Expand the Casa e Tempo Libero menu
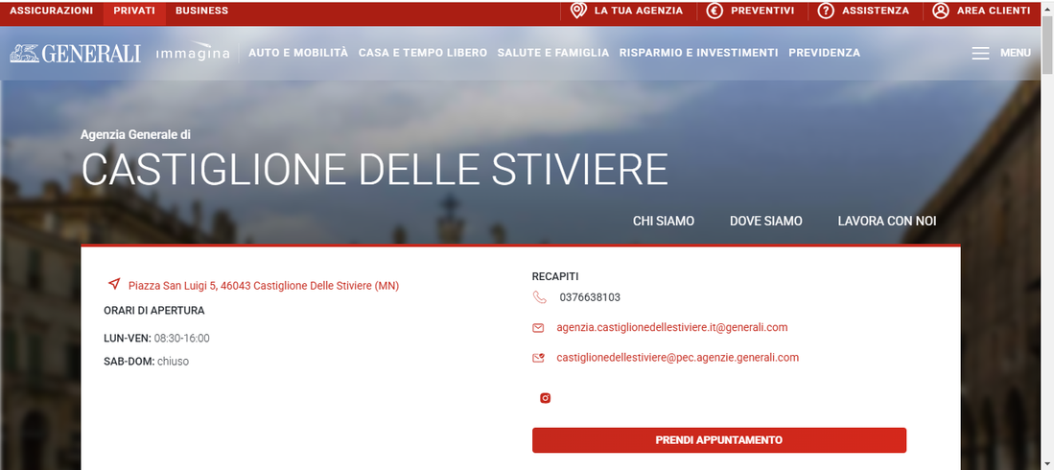 (x=423, y=53)
